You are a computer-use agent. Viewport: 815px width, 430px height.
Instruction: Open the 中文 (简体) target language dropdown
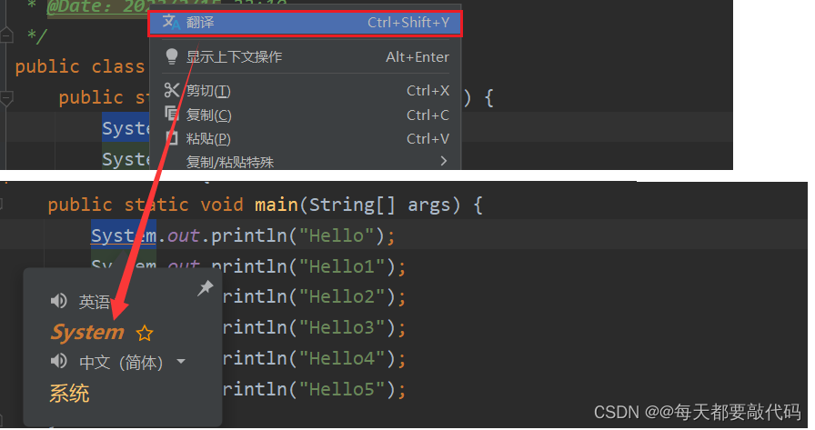181,362
